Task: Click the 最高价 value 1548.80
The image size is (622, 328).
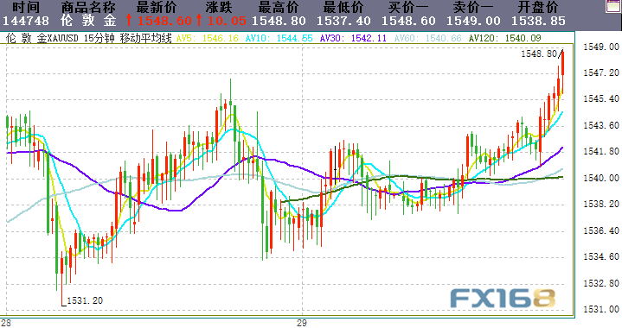Action: tap(279, 21)
